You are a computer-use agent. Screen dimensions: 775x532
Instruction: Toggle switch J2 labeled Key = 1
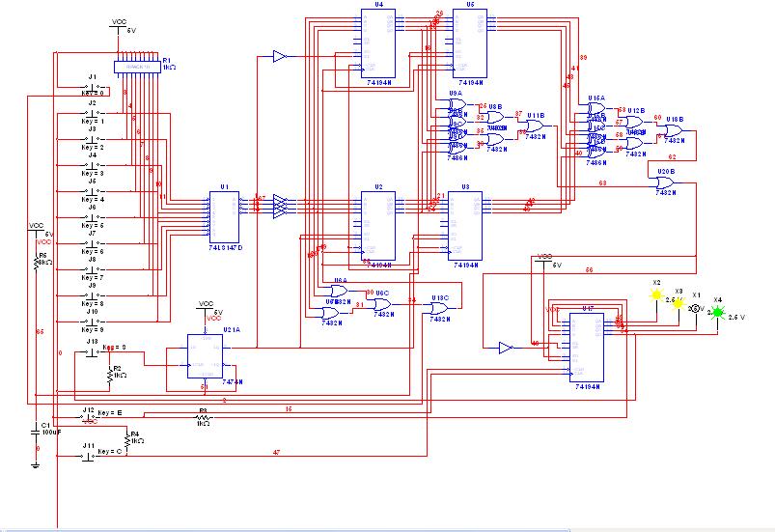93,114
